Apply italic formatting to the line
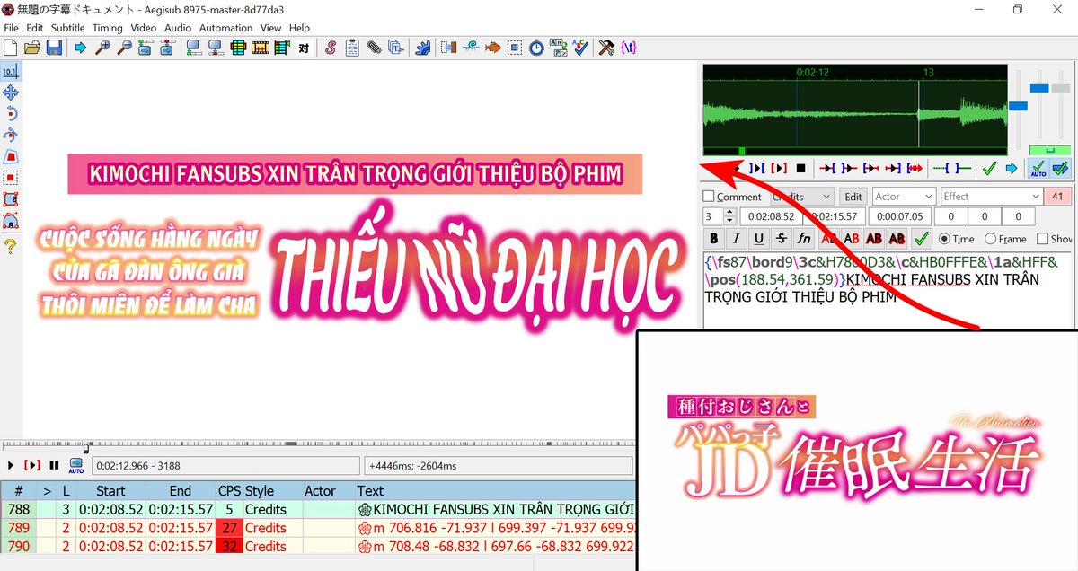This screenshot has width=1078, height=571. [737, 239]
